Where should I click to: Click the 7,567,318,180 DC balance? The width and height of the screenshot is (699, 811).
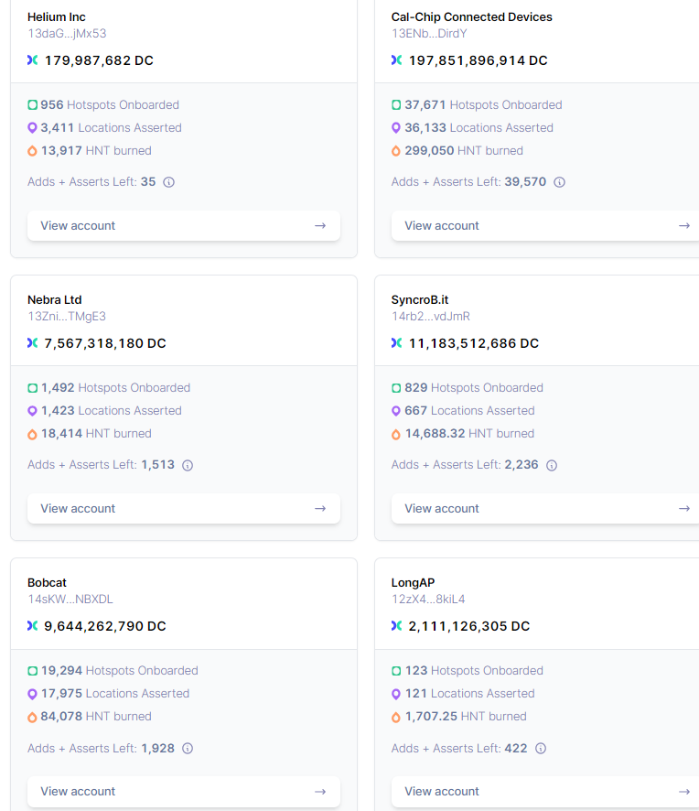105,343
